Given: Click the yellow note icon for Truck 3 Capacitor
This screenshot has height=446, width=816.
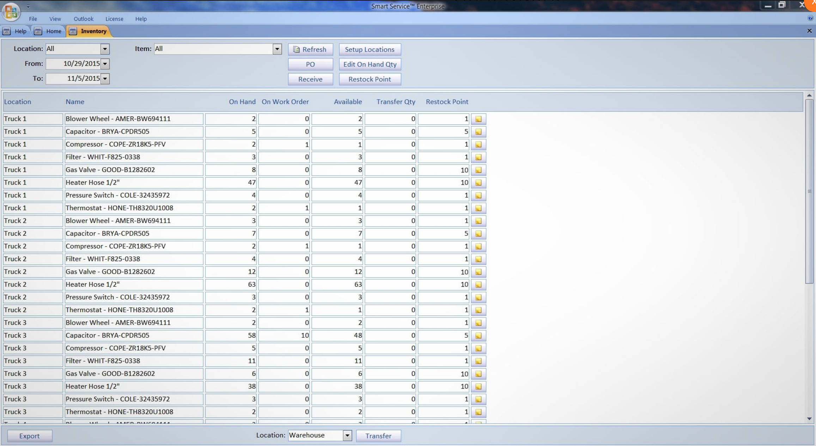Looking at the screenshot, I should tap(478, 336).
